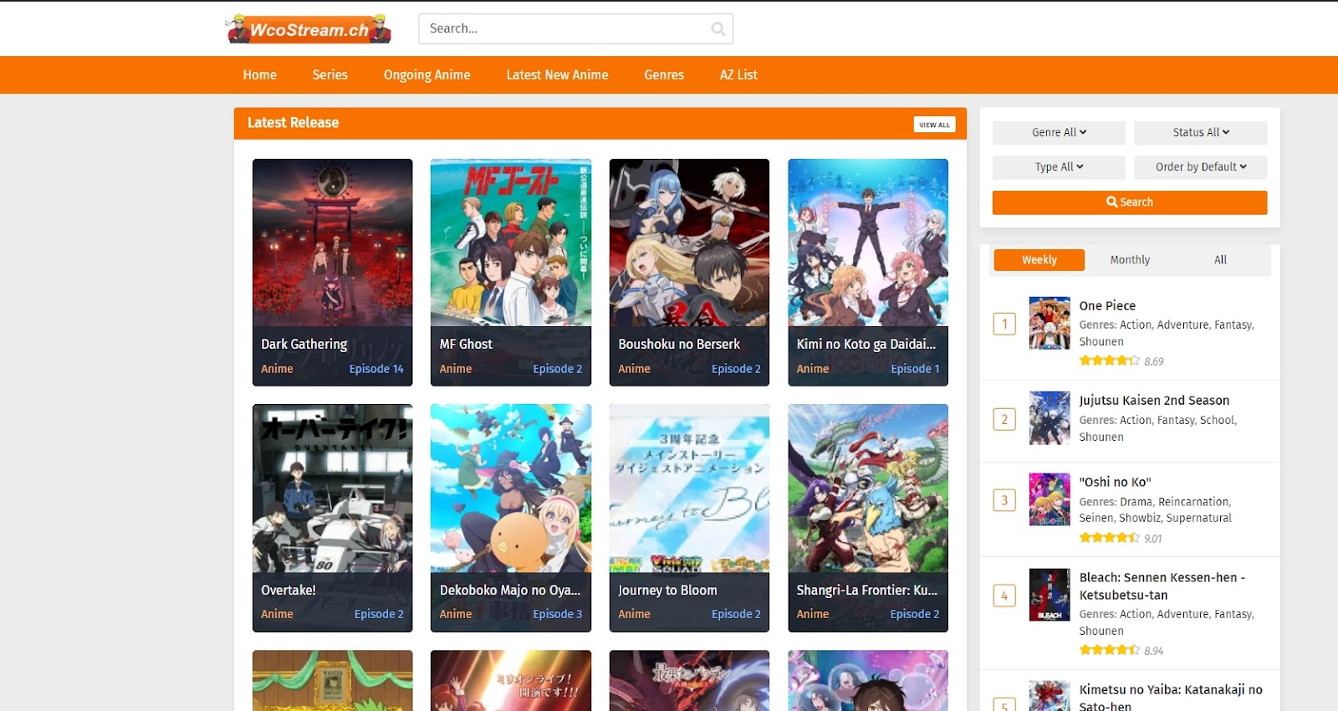
Task: Click Oshi no Ko rating value 9.01
Action: point(1153,539)
